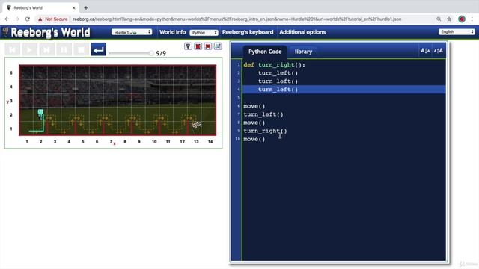Click the rightmost blue icon above the world
The image size is (479, 269).
point(218,46)
